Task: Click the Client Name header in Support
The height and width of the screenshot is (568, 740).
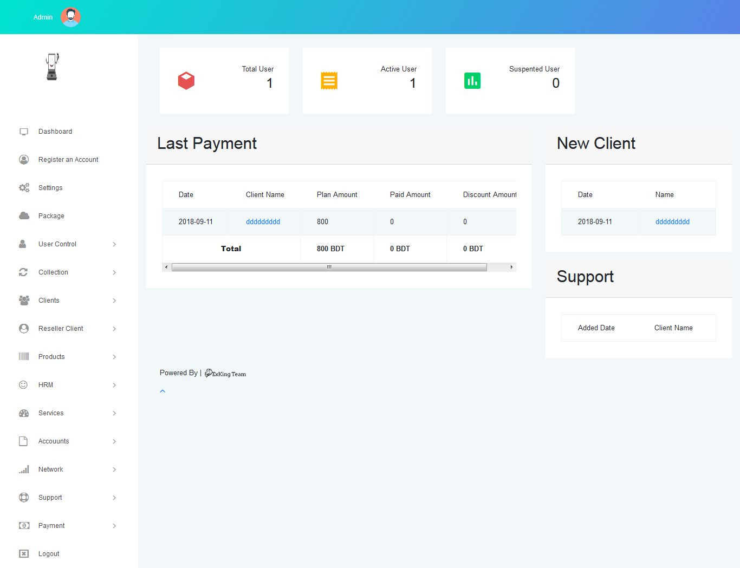Action: [673, 328]
